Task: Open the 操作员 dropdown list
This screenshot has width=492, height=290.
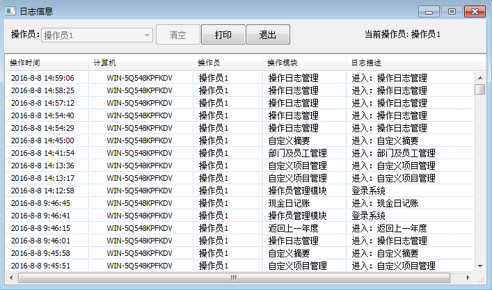Action: click(x=147, y=35)
